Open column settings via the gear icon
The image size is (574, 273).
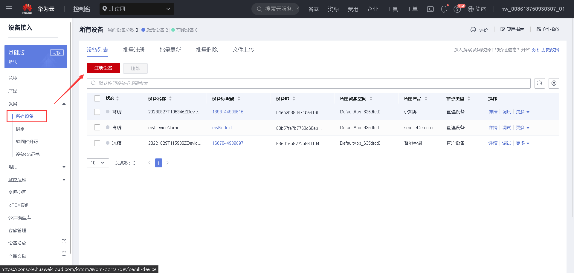point(554,83)
